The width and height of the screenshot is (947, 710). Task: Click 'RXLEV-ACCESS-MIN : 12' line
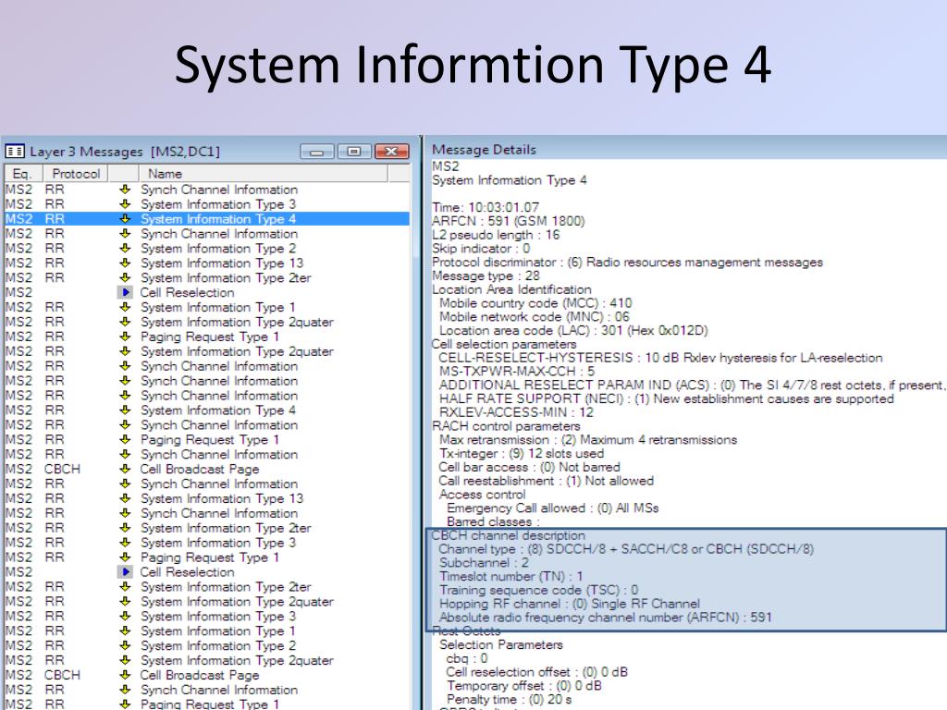pos(516,412)
